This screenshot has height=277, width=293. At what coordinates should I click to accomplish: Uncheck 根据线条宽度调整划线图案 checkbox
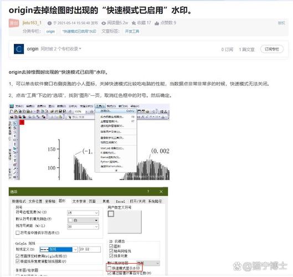(18, 261)
